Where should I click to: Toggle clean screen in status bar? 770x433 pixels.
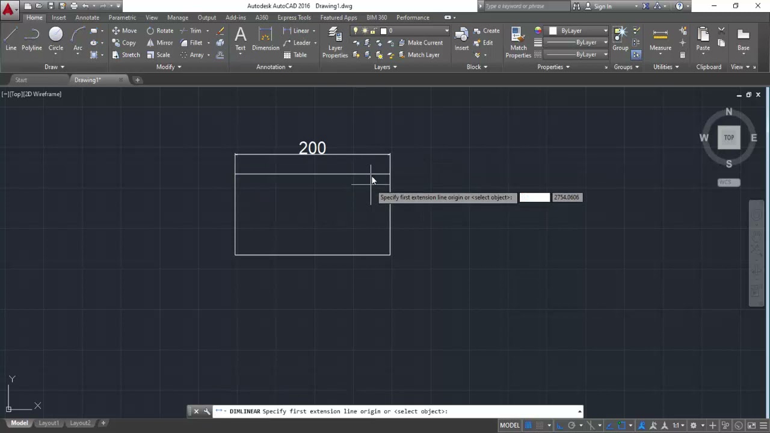tap(751, 425)
